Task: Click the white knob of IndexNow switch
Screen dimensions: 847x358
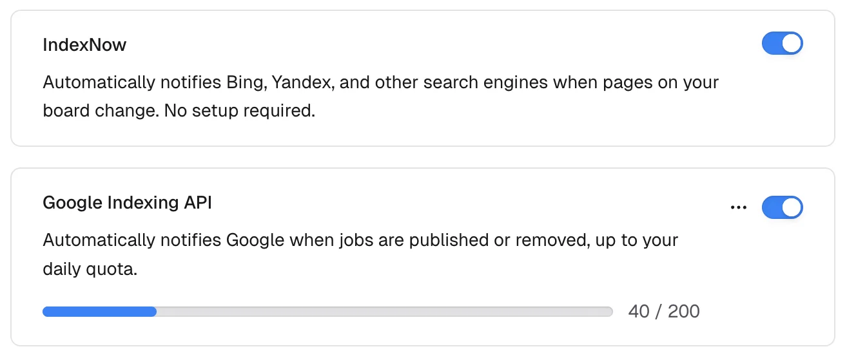Action: tap(792, 44)
